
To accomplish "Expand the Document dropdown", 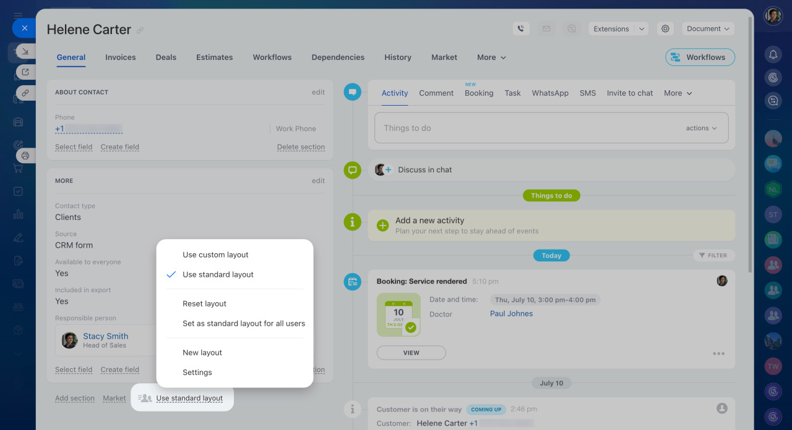I will (x=708, y=28).
